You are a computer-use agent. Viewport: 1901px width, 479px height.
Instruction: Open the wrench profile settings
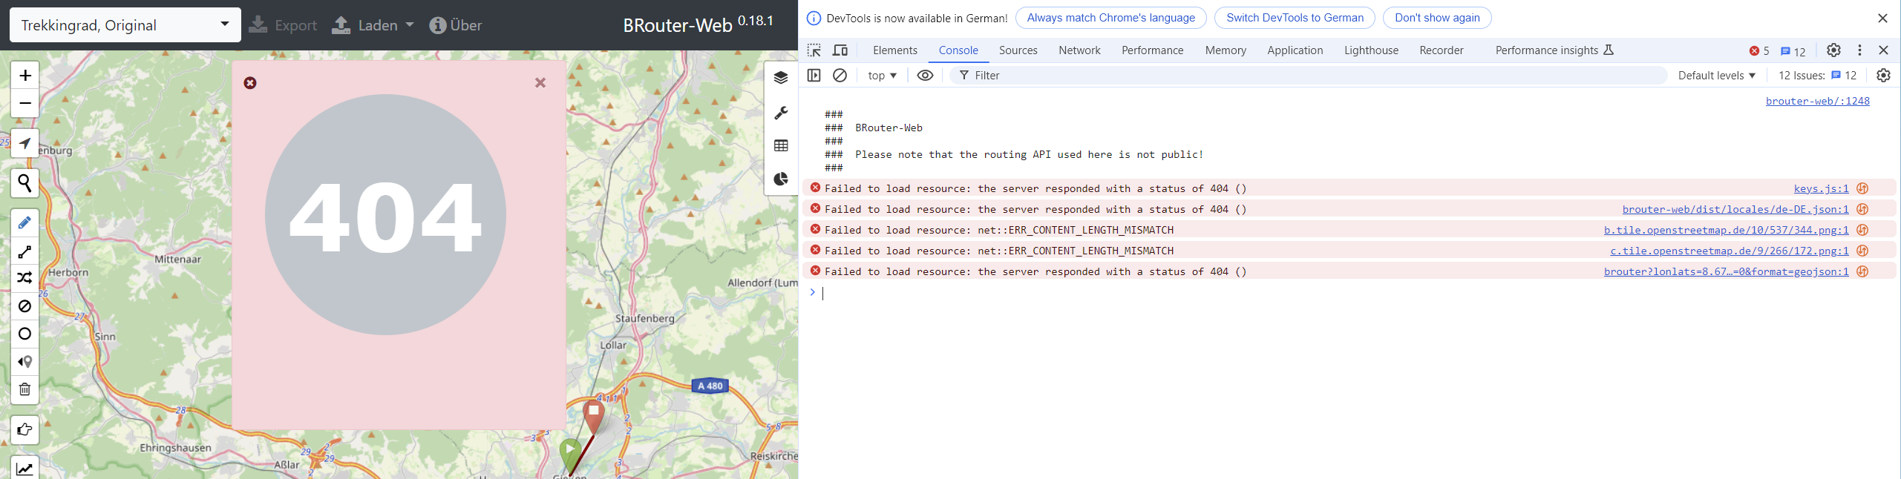click(x=781, y=113)
